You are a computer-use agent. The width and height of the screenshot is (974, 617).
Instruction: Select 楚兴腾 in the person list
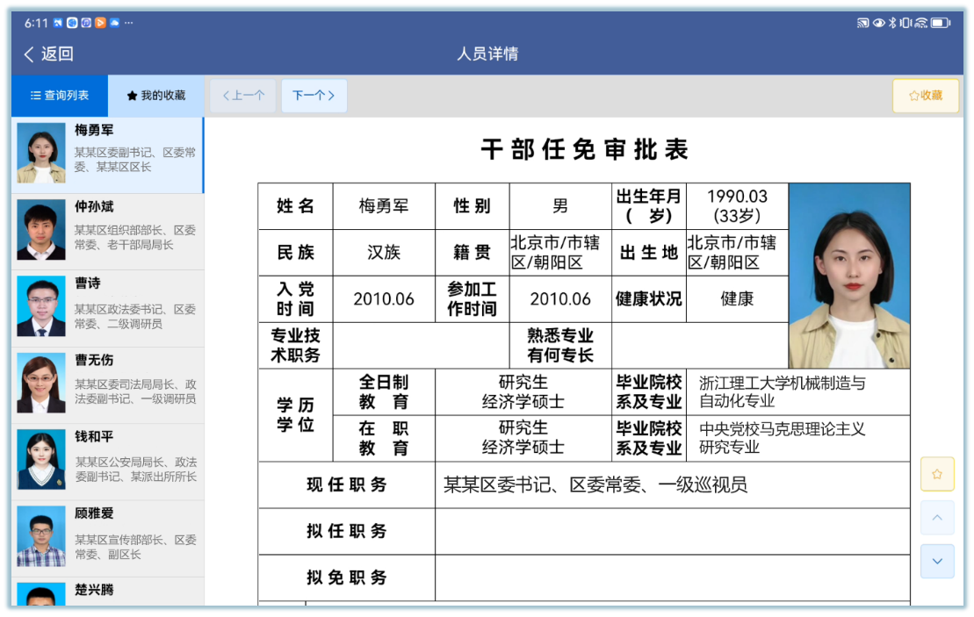click(107, 592)
